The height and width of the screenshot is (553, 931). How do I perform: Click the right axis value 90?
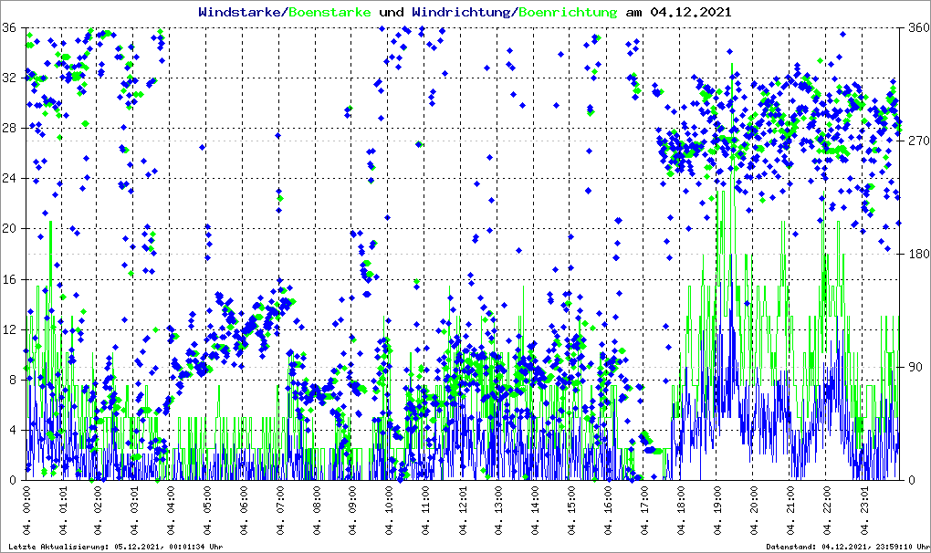(915, 367)
